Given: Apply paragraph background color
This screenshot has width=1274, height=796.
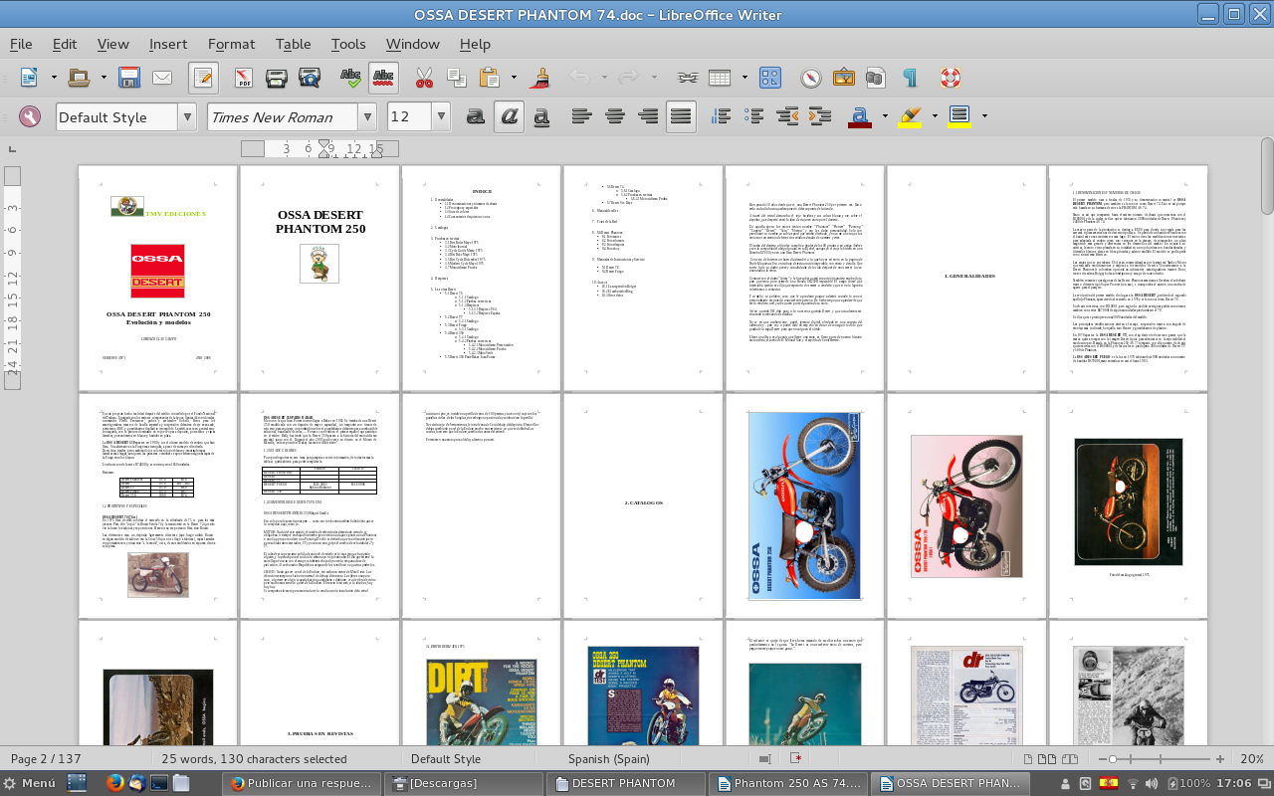Looking at the screenshot, I should (959, 116).
